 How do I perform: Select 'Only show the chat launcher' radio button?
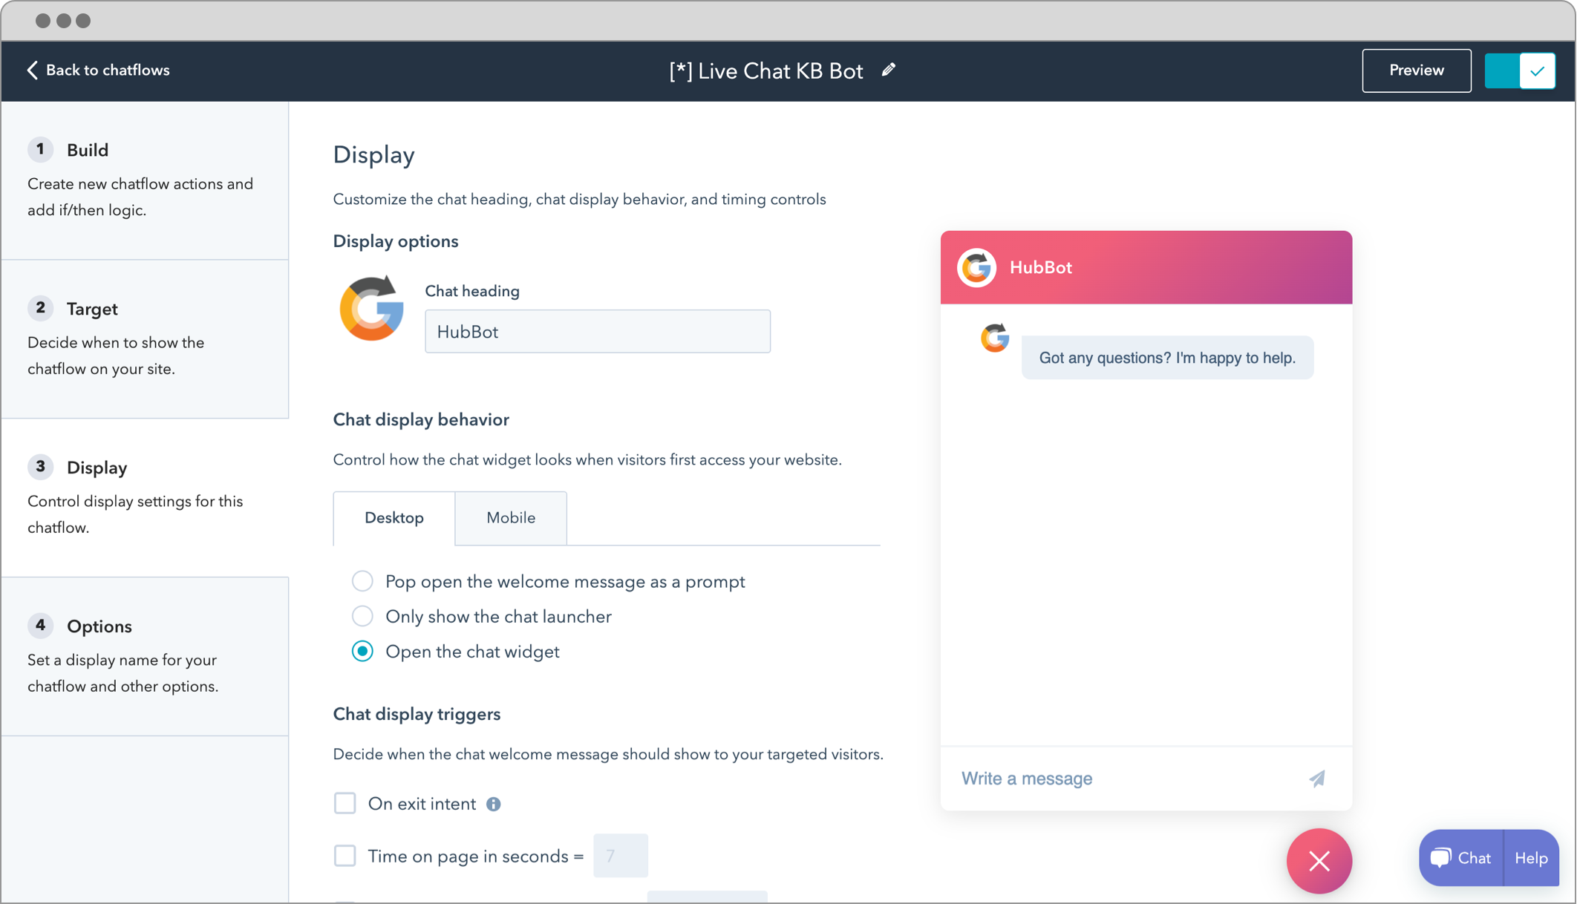tap(363, 616)
